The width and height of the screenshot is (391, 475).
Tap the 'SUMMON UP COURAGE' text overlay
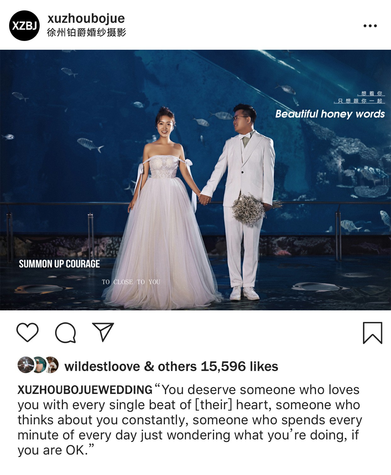pos(59,264)
